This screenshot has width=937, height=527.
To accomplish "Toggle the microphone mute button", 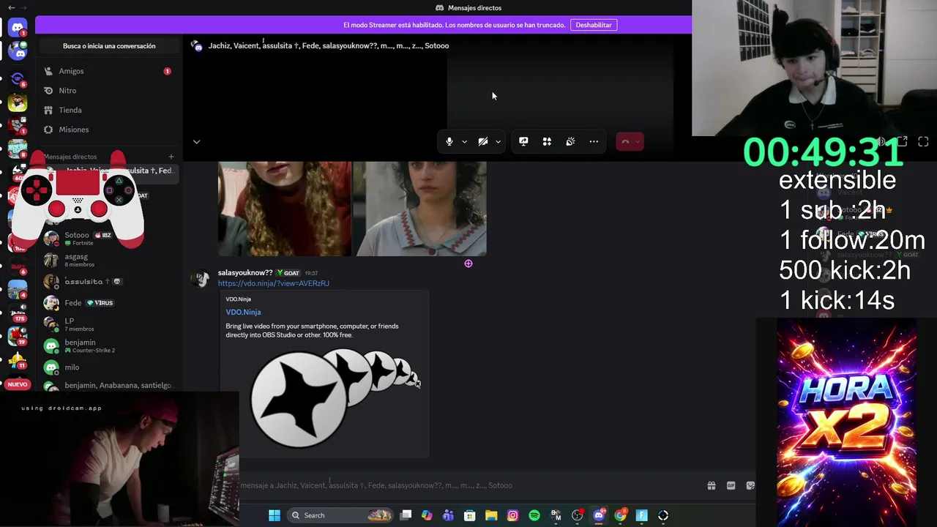I will coord(449,141).
